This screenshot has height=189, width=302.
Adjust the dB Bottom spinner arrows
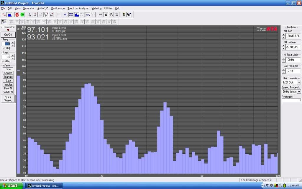[x=284, y=47]
